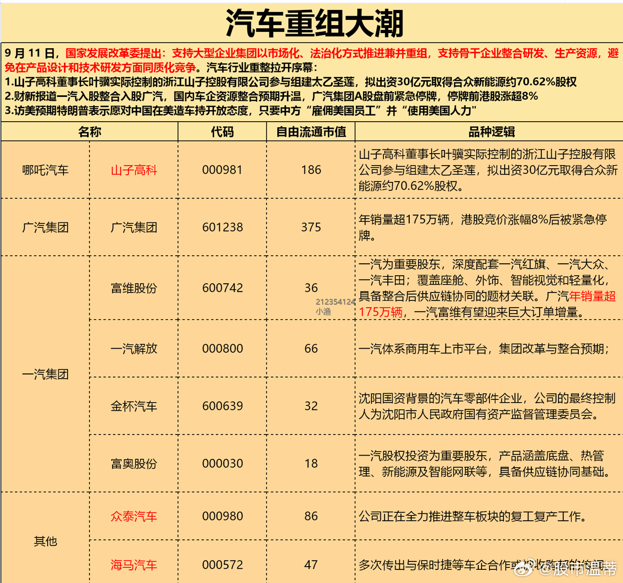Image resolution: width=623 pixels, height=583 pixels.
Task: Click note 2 about 财新报道一汽入股
Action: [x=271, y=96]
